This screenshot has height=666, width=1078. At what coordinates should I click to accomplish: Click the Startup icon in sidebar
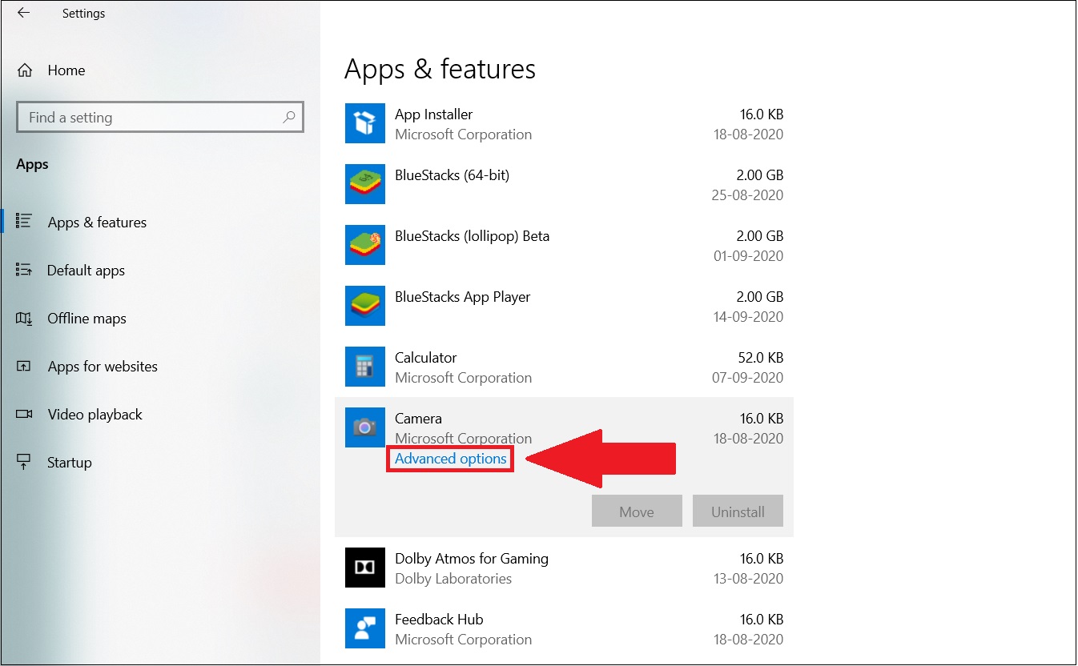[24, 462]
